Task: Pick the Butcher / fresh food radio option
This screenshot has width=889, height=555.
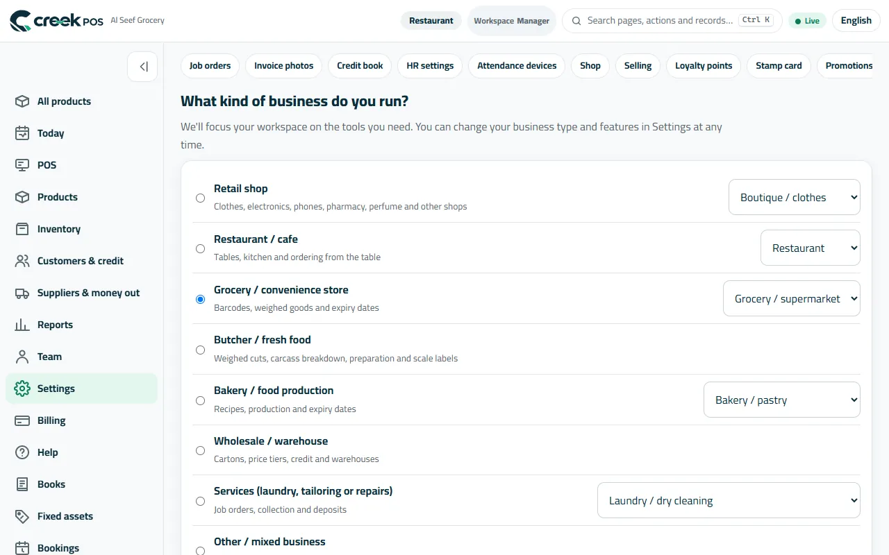Action: (x=200, y=350)
